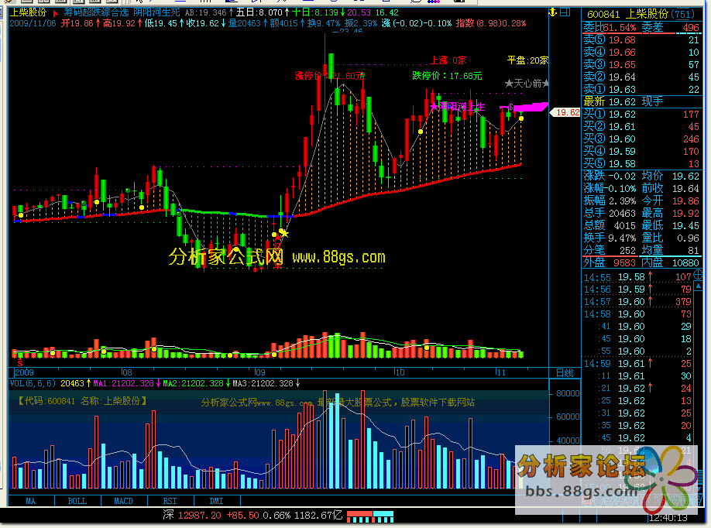
Task: Click the 卖① ask price row
Action: [x=644, y=89]
